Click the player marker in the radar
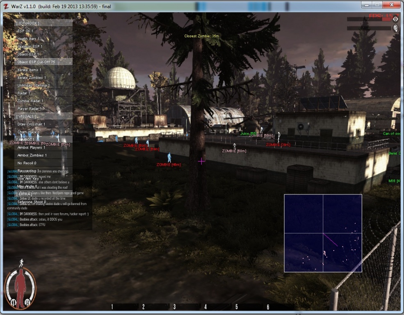Viewport: 404px width, 315px height. pyautogui.click(x=325, y=253)
